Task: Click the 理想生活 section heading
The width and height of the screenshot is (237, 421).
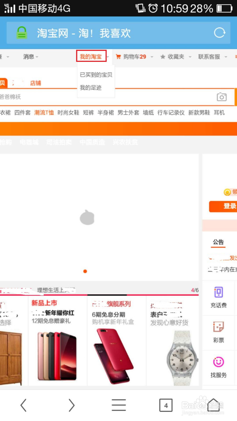Action: tap(56, 290)
